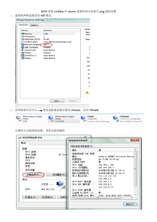Screen dimensions: 157x222
Task: Click the NAT summary value
Action: (45, 45)
